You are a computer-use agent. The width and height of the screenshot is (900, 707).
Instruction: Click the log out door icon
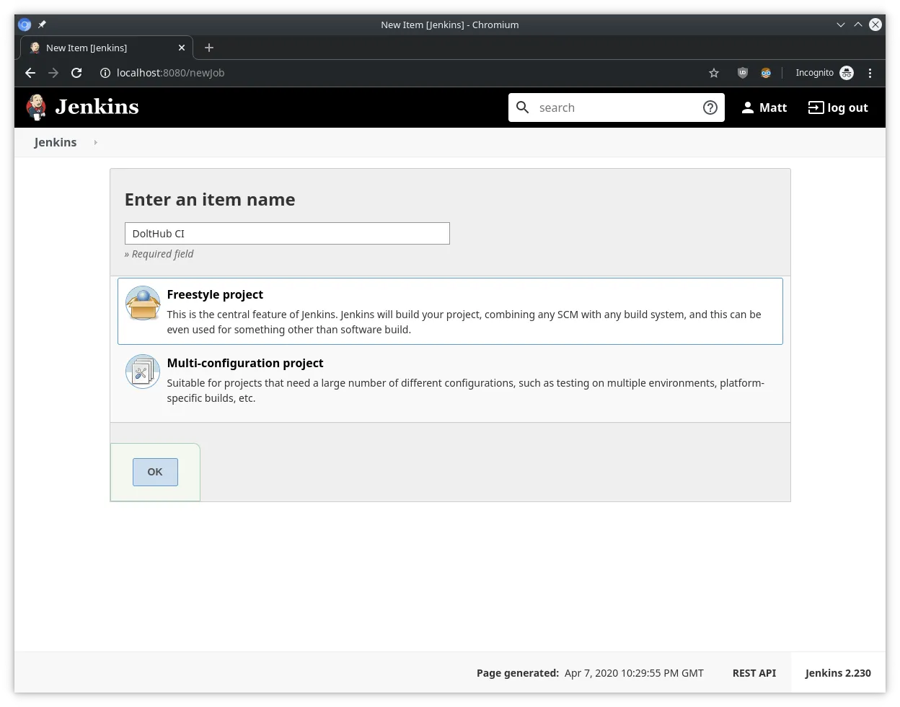click(x=816, y=107)
